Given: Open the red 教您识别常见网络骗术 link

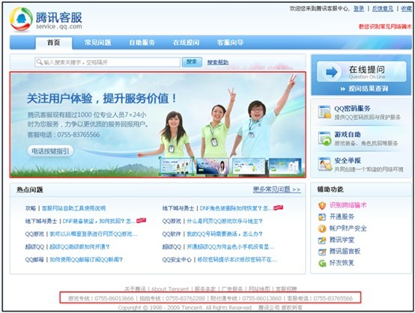Looking at the screenshot, I should [385, 26].
